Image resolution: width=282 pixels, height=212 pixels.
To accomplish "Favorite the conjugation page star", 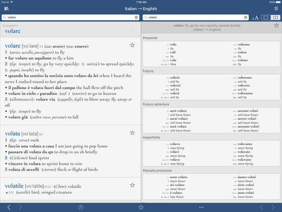I will (x=276, y=26).
